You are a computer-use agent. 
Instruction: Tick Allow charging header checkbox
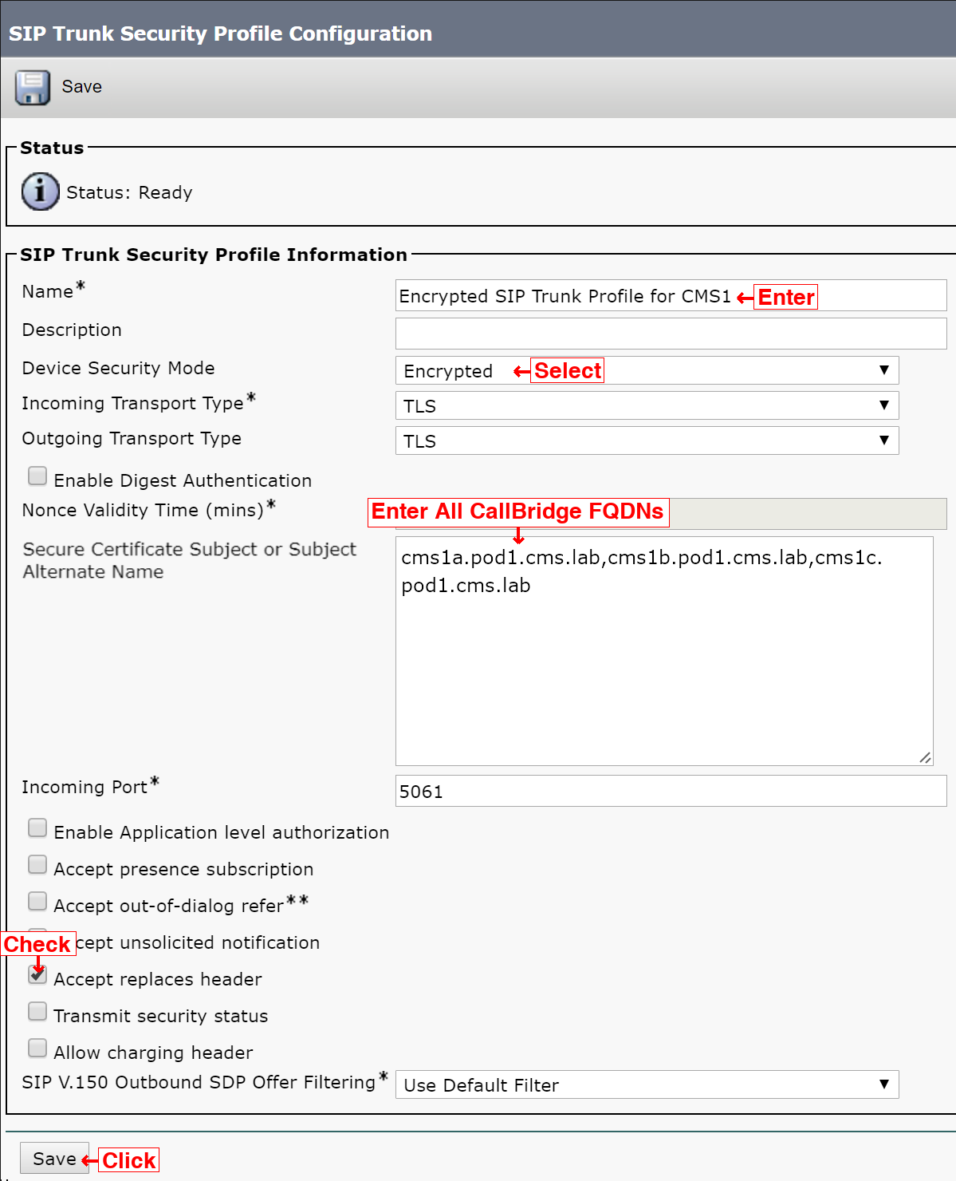coord(37,1048)
